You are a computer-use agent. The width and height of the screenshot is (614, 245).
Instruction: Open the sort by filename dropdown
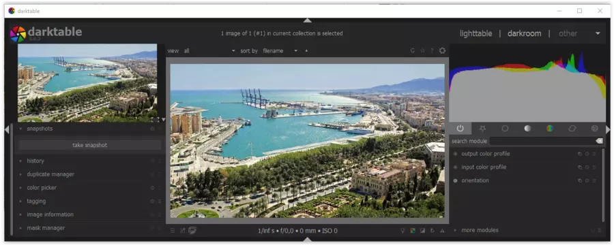[x=280, y=51]
